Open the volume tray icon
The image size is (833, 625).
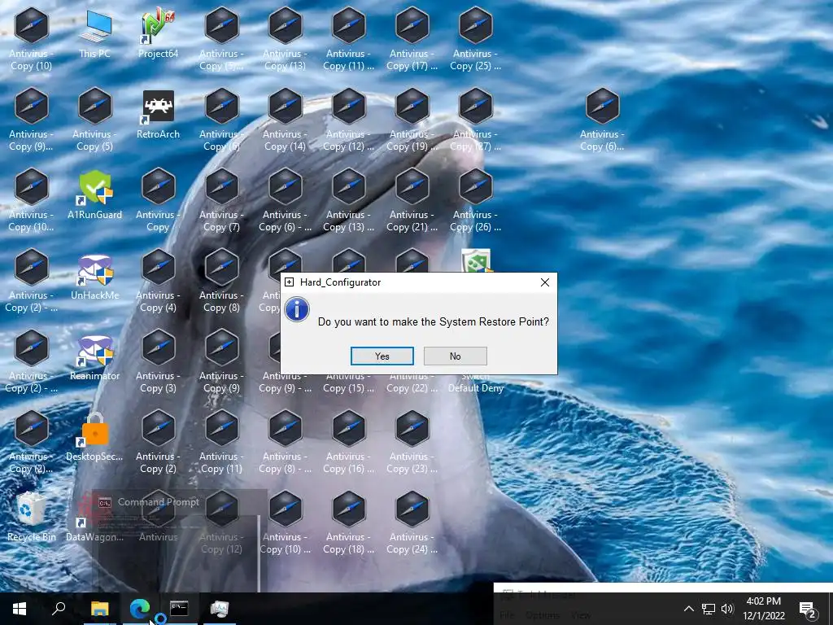pos(727,609)
